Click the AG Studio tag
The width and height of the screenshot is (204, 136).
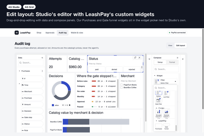[14, 7]
